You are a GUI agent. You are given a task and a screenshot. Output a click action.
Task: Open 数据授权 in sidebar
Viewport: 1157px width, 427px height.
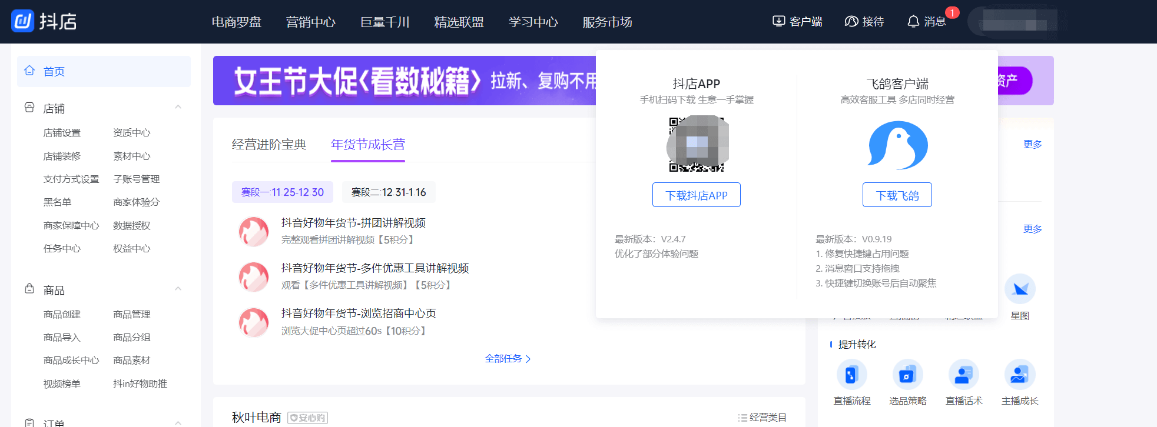(x=132, y=225)
